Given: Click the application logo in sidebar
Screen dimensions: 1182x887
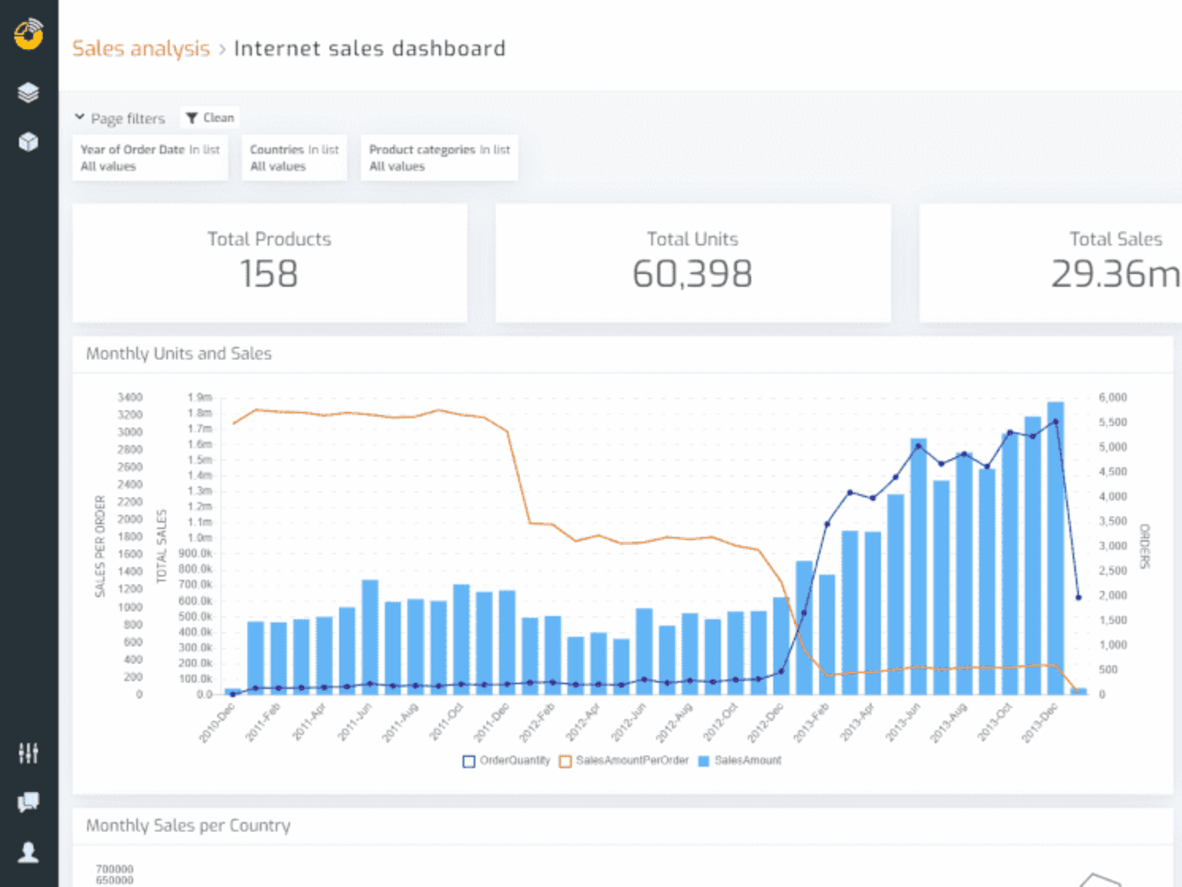Looking at the screenshot, I should pos(28,34).
